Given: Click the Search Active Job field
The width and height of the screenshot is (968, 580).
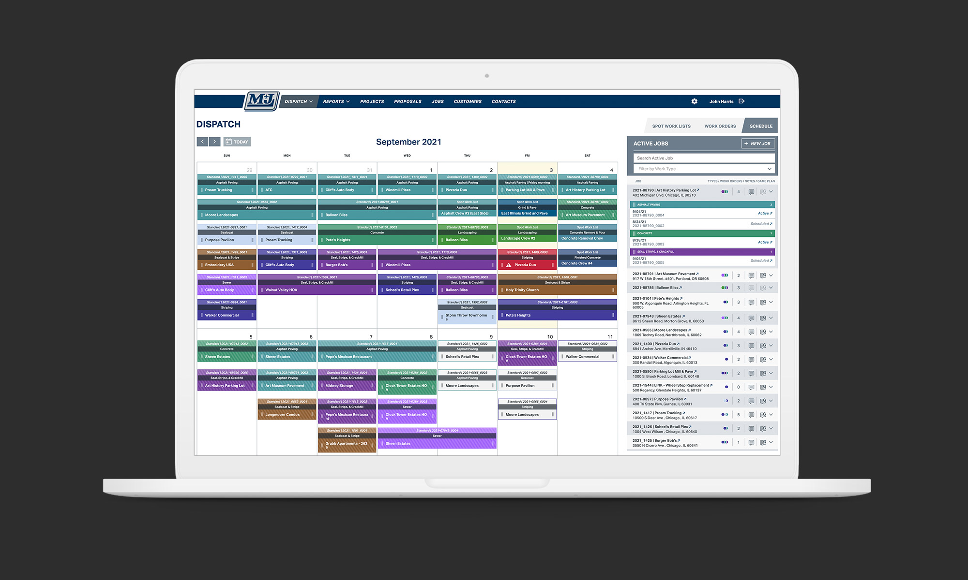Looking at the screenshot, I should 704,158.
